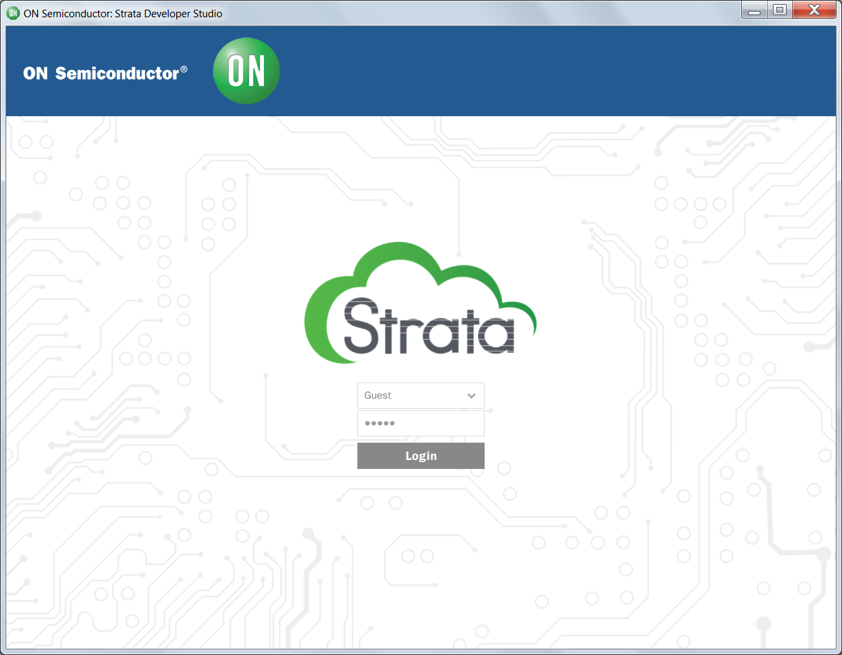This screenshot has width=842, height=655.
Task: Expand the user list with the chevron arrow
Action: pos(471,396)
